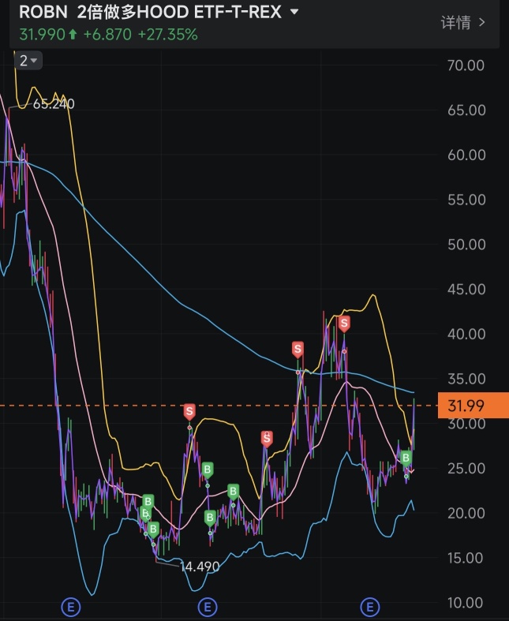The width and height of the screenshot is (509, 621).
Task: Tap the 14.490 low price label
Action: pyautogui.click(x=200, y=567)
